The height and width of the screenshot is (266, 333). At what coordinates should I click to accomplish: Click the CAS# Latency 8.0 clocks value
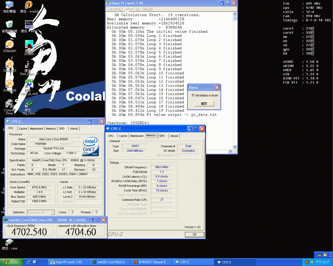tap(162, 176)
